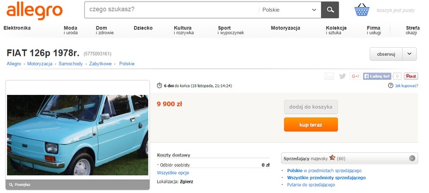Share listing on Twitter bird icon
Image resolution: width=429 pixels, height=193 pixels.
(x=342, y=76)
